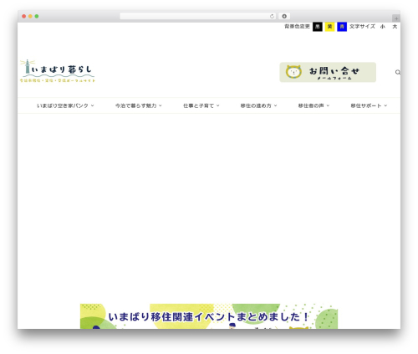Viewport: 418px width, 354px height.
Task: Open a new tab with plus button
Action: click(x=396, y=18)
